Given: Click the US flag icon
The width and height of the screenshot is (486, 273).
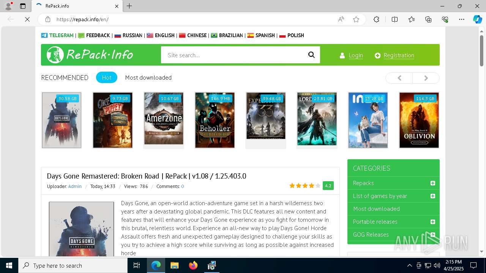Looking at the screenshot, I should pos(150,35).
